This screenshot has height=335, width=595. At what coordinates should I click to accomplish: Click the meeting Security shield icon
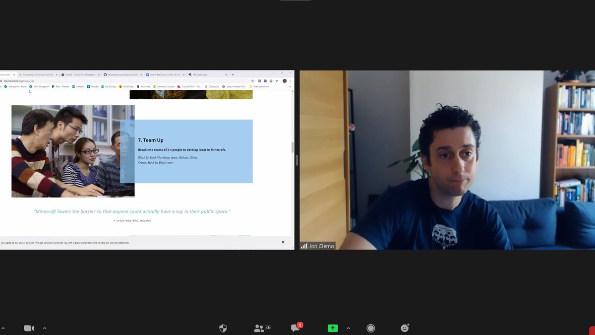[223, 328]
